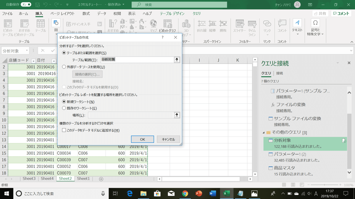Image resolution: width=355 pixels, height=199 pixels.
Task: Click the collapse button for Location field
Action: [x=177, y=115]
